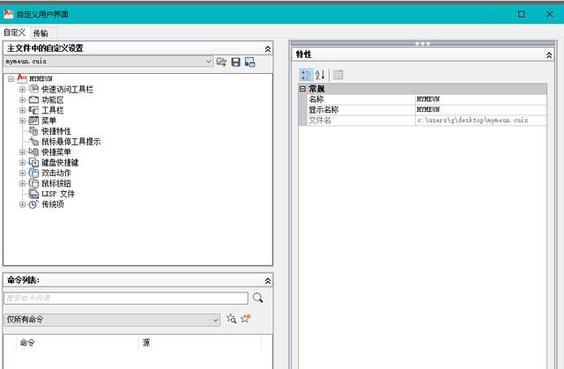Select the 显示名称 value MYMEUN
Screen dimensions: 564x369
(481, 109)
